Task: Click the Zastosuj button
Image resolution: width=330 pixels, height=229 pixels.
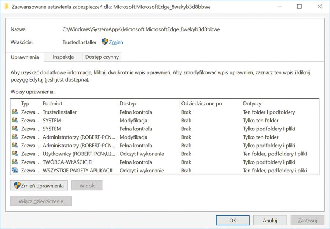Action: click(x=308, y=220)
